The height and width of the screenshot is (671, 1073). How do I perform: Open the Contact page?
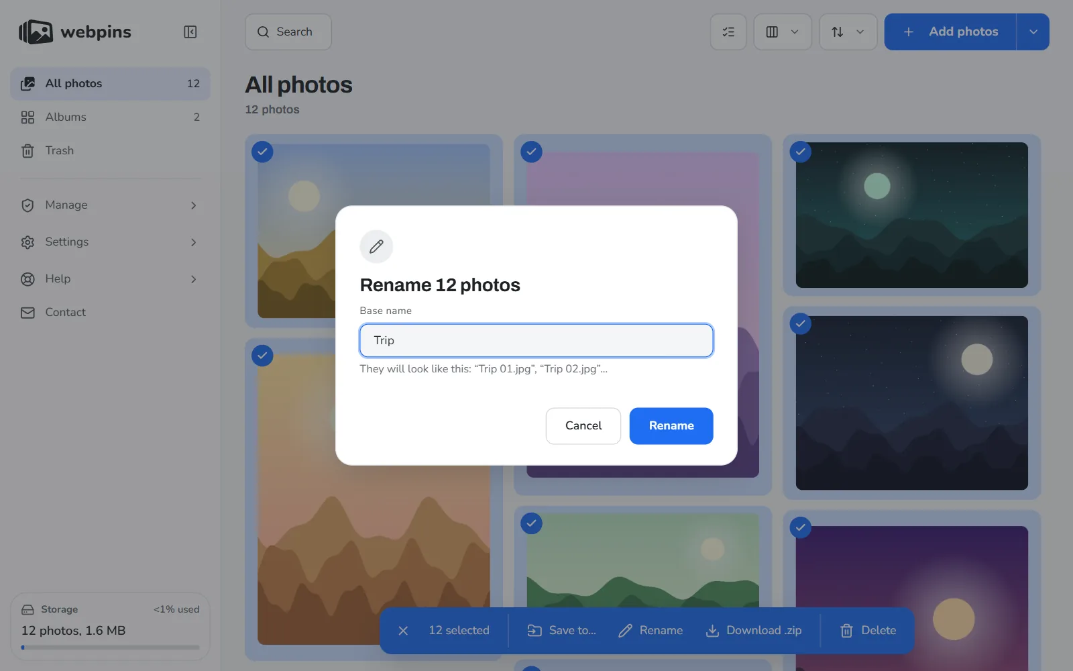(x=110, y=313)
